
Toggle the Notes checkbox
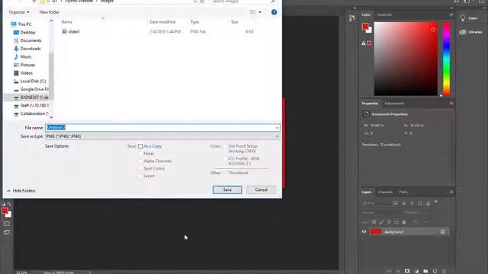click(140, 154)
